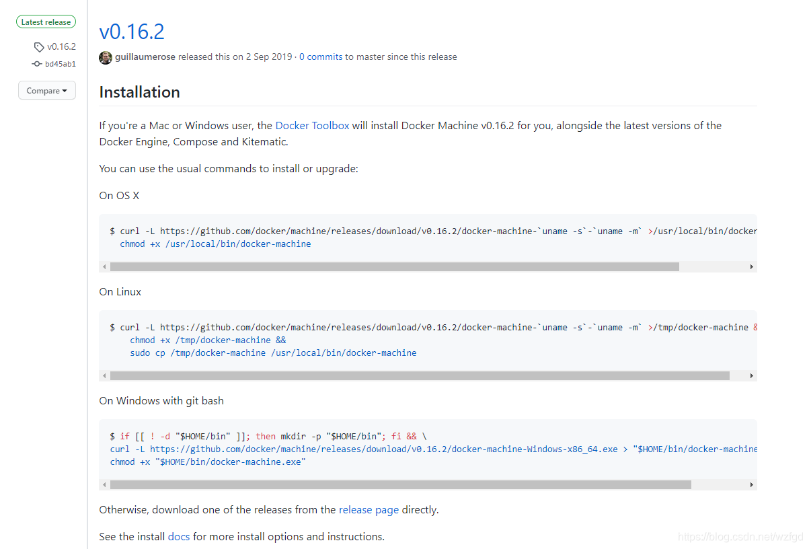Open the v0.16.2 release title link
The image size is (809, 549).
132,32
